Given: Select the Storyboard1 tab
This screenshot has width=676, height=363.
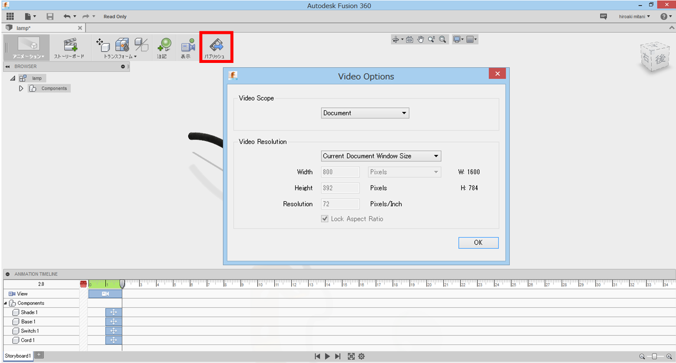Looking at the screenshot, I should pos(18,356).
